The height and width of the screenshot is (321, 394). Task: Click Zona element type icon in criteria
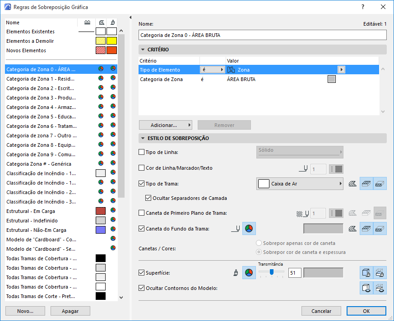pyautogui.click(x=231, y=70)
